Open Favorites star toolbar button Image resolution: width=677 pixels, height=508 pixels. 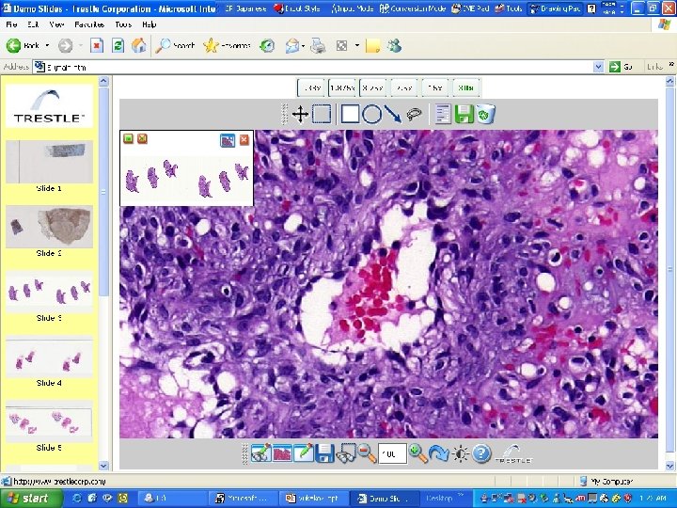(228, 45)
